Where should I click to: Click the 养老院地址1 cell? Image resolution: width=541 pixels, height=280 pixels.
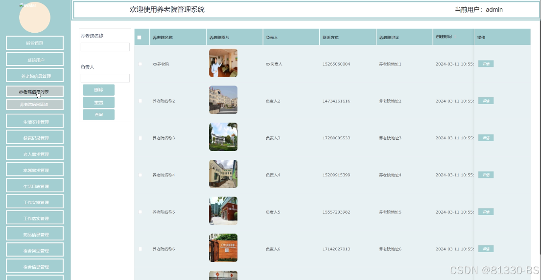click(390, 64)
